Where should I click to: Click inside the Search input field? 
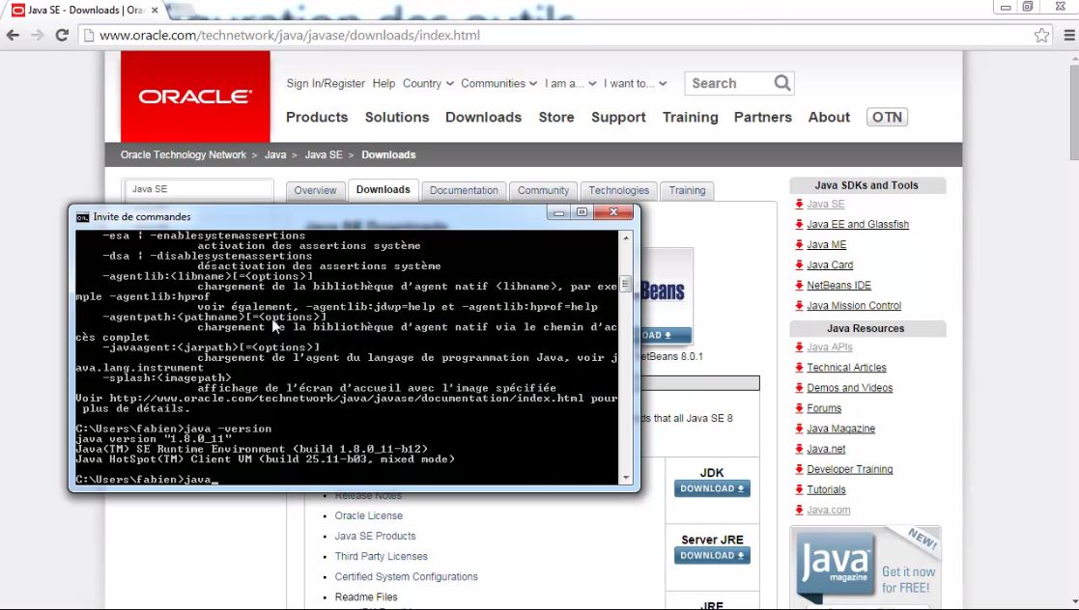tap(729, 83)
